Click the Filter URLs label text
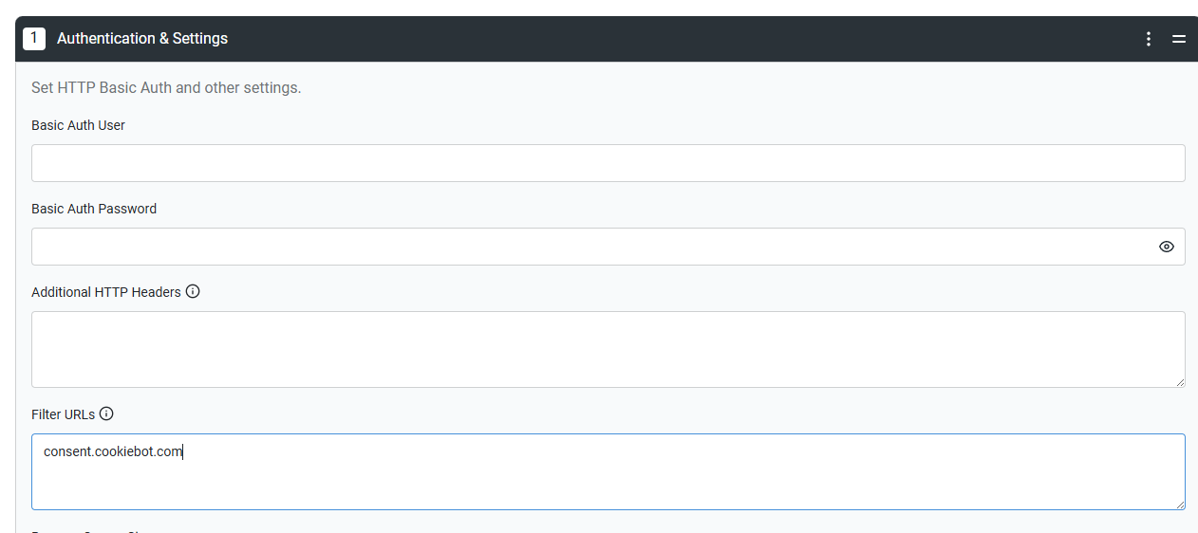 tap(64, 414)
